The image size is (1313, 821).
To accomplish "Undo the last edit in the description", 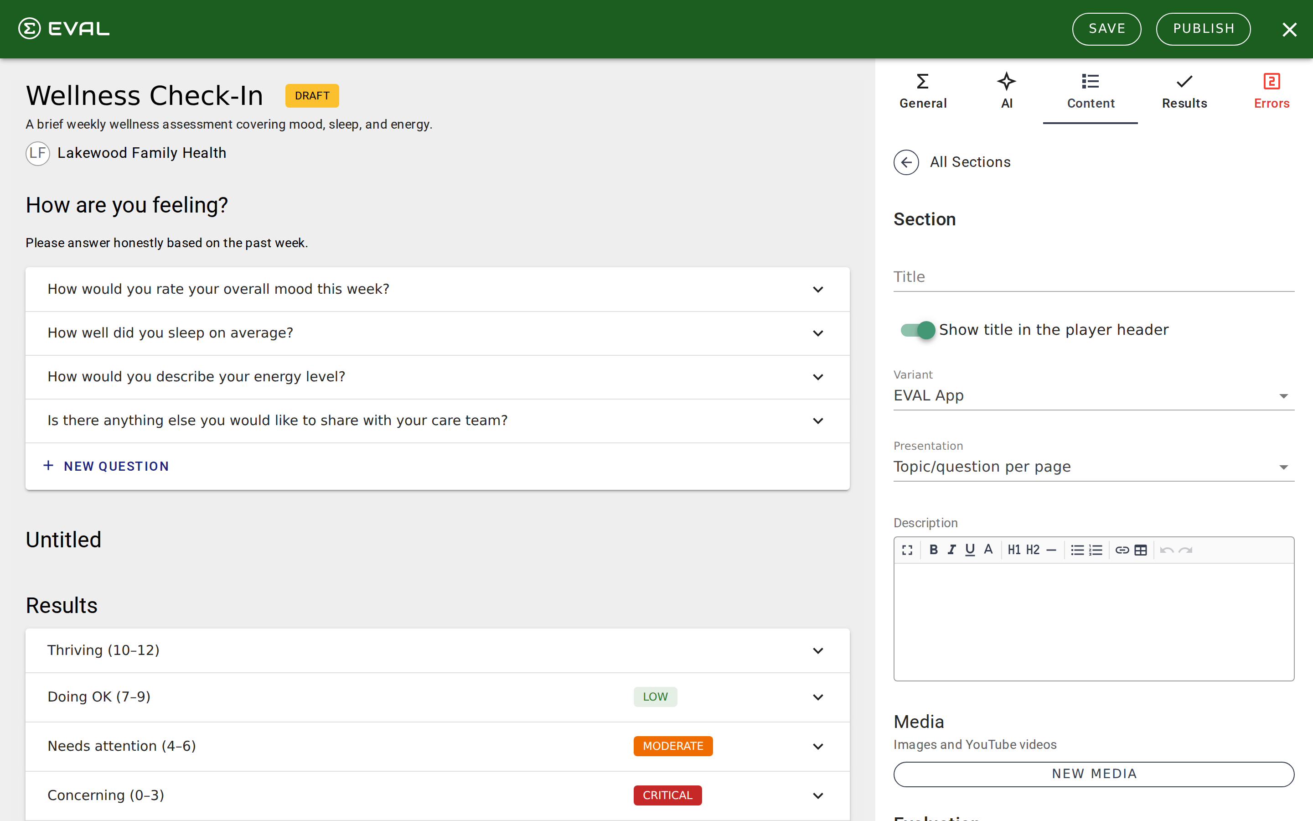I will 1167,550.
